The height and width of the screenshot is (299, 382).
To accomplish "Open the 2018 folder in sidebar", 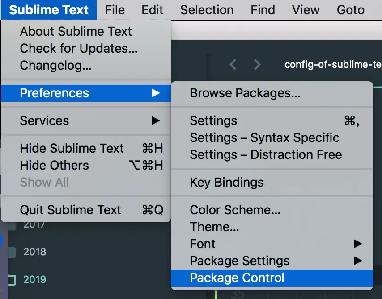I will coord(35,252).
